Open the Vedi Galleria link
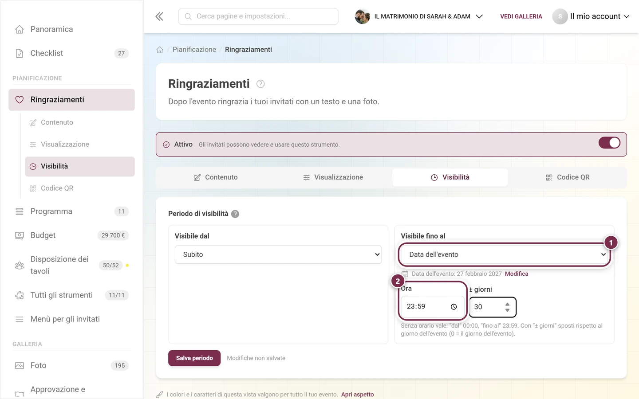 pyautogui.click(x=521, y=16)
